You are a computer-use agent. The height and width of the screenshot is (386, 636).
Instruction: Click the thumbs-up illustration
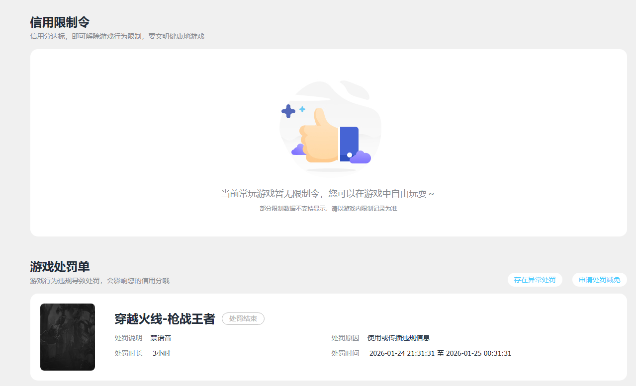tap(330, 128)
